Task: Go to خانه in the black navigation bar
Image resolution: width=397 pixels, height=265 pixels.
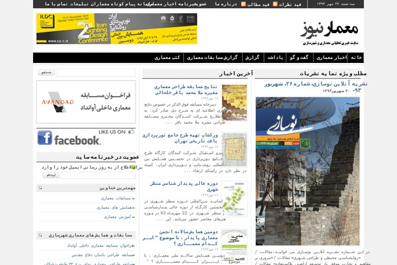Action: (356, 58)
